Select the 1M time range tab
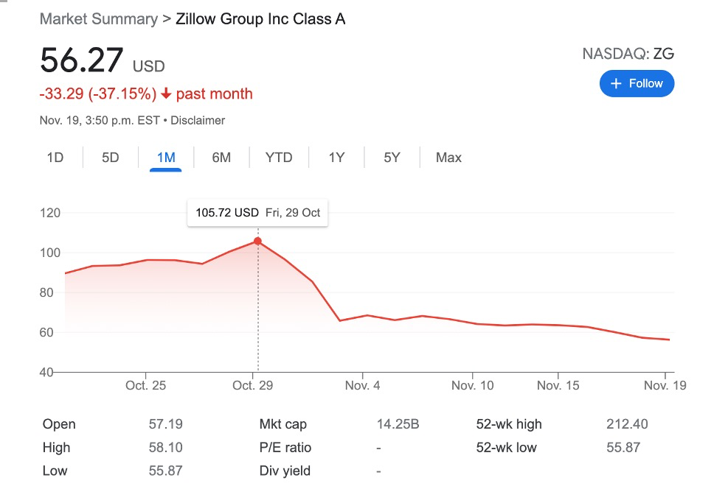Viewport: 714px width, 489px height. (166, 158)
